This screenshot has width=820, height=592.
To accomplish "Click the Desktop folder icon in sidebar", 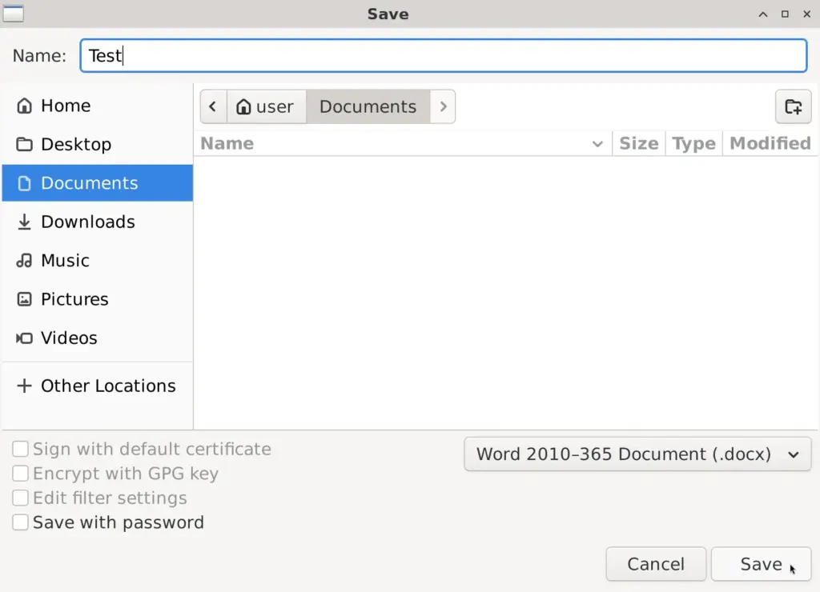I will 24,144.
